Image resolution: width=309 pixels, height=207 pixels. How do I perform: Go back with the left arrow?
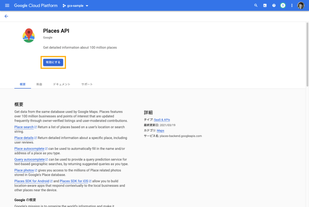pos(6,16)
